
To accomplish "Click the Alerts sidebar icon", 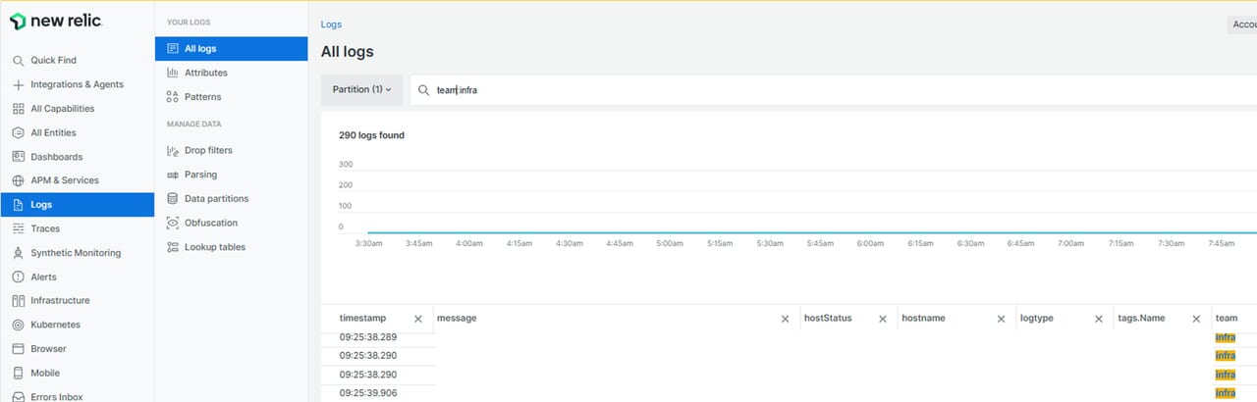I will point(18,277).
